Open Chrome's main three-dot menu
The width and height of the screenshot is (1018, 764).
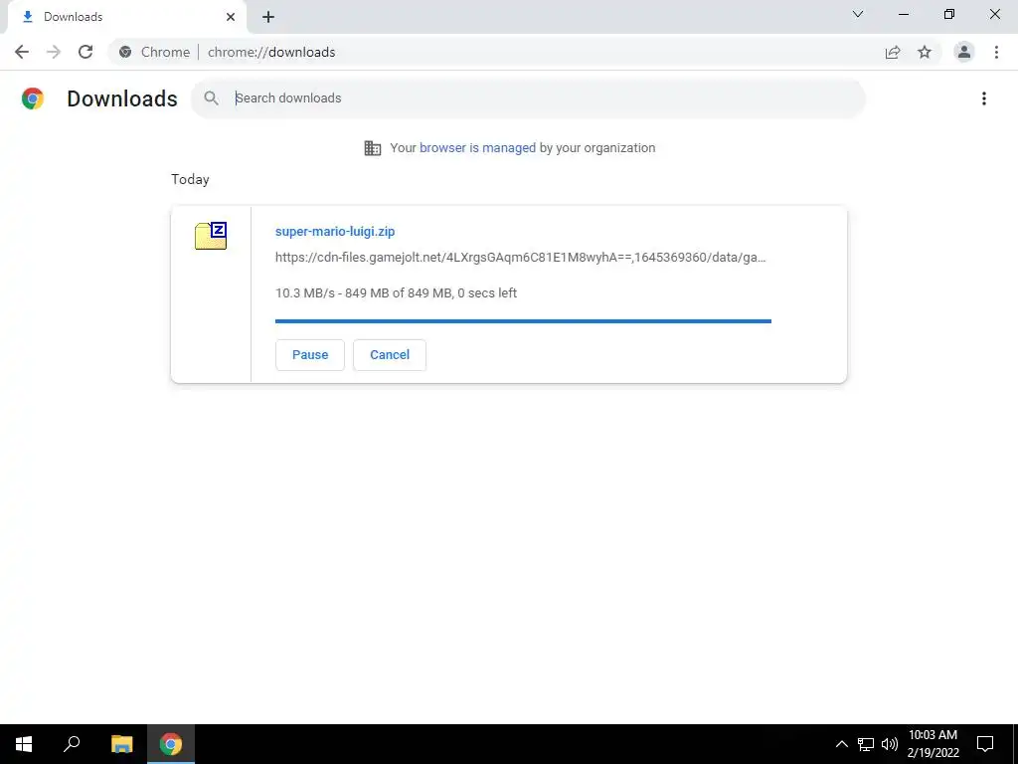click(996, 52)
